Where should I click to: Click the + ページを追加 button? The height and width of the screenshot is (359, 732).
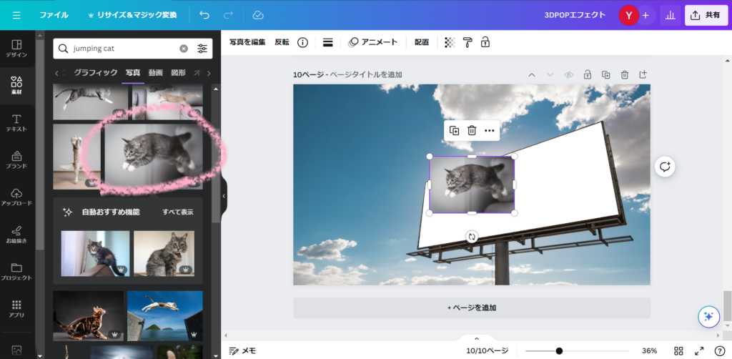[472, 308]
